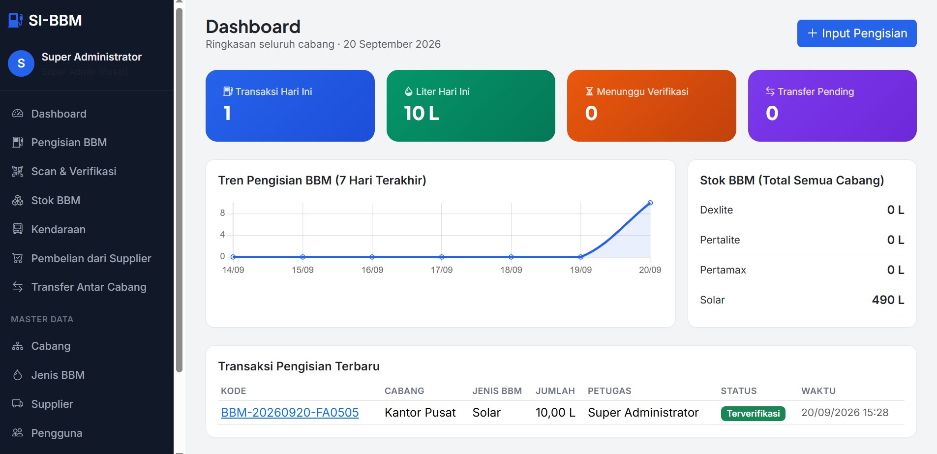Image resolution: width=937 pixels, height=454 pixels.
Task: Click the STATUS column header
Action: [739, 391]
